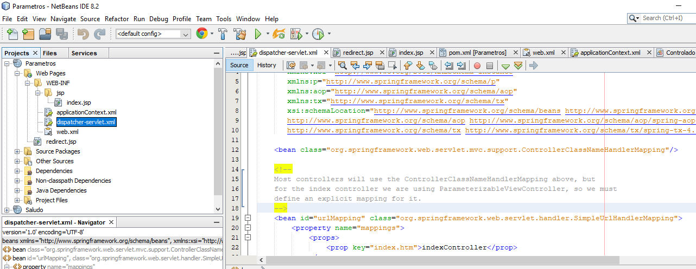Switch to the redirect.jsp editor tab
The height and width of the screenshot is (269, 696).
358,53
